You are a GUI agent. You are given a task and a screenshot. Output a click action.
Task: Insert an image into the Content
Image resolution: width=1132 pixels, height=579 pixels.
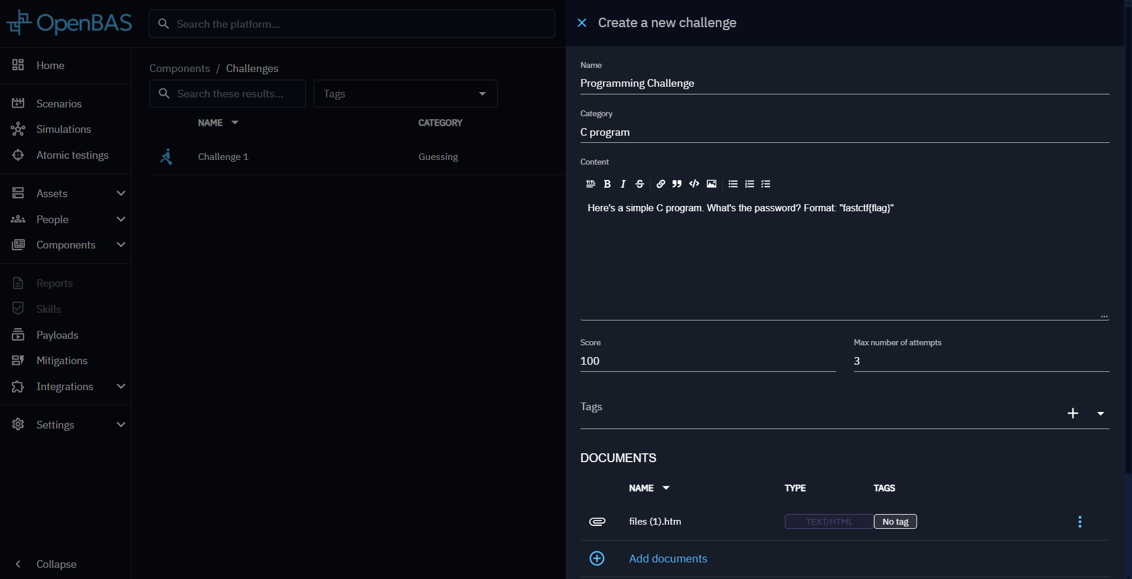(x=712, y=184)
